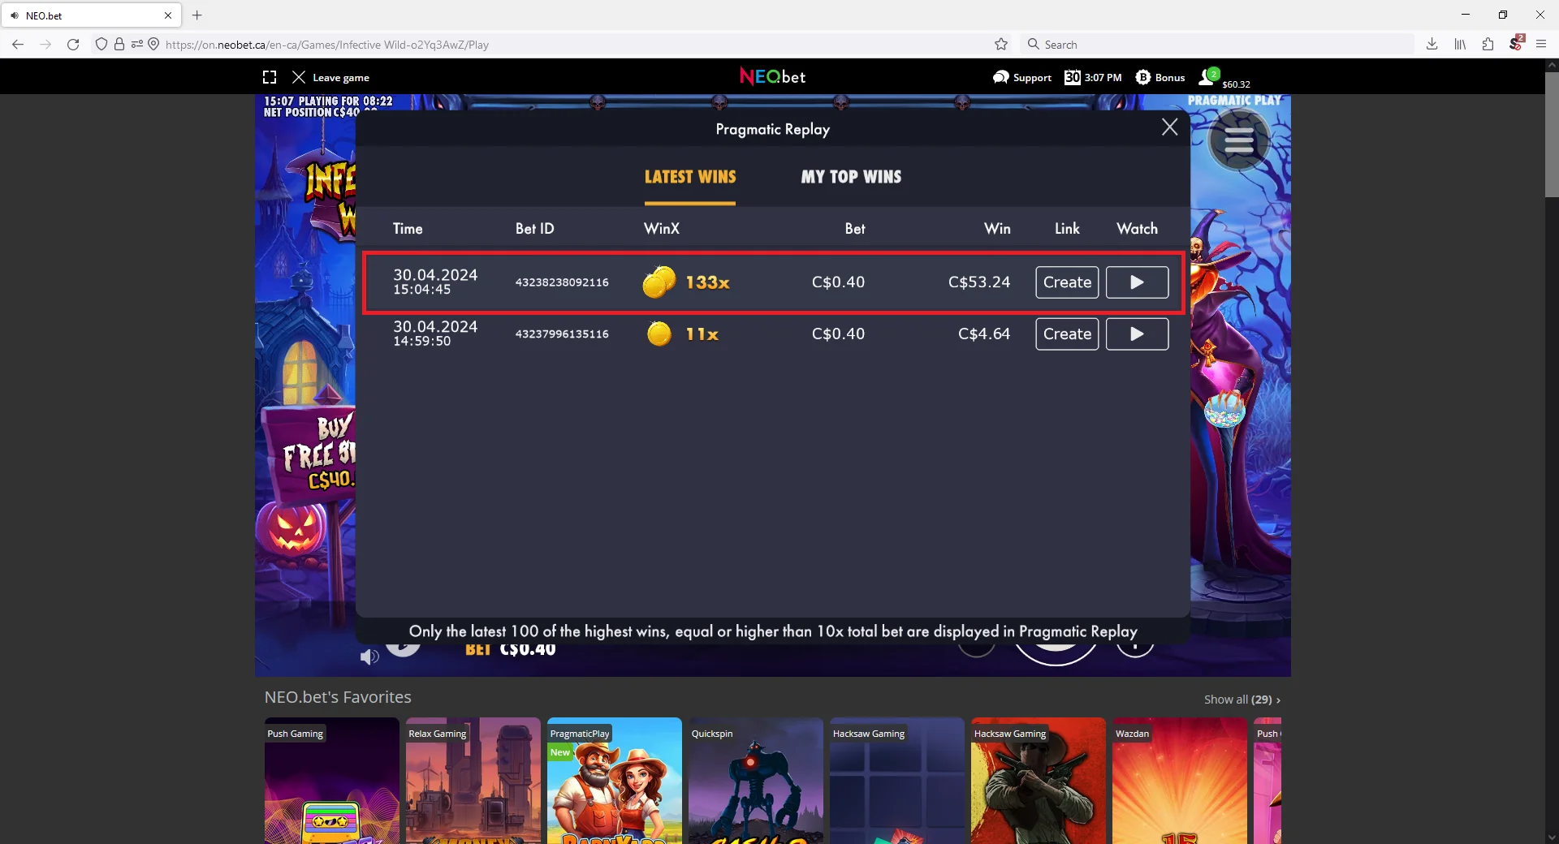Click the Time column header
Viewport: 1559px width, 844px height.
[x=408, y=229]
